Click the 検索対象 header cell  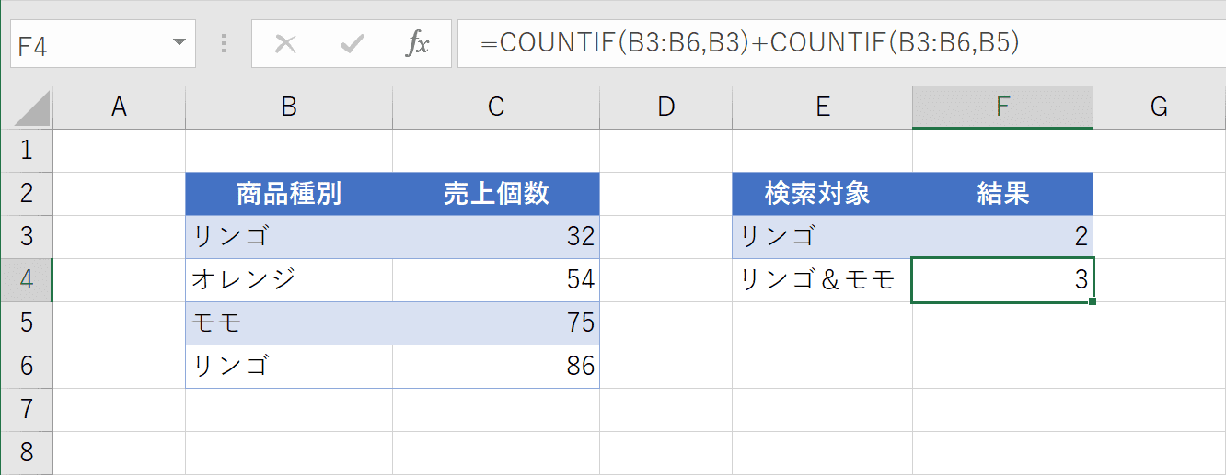pos(823,194)
